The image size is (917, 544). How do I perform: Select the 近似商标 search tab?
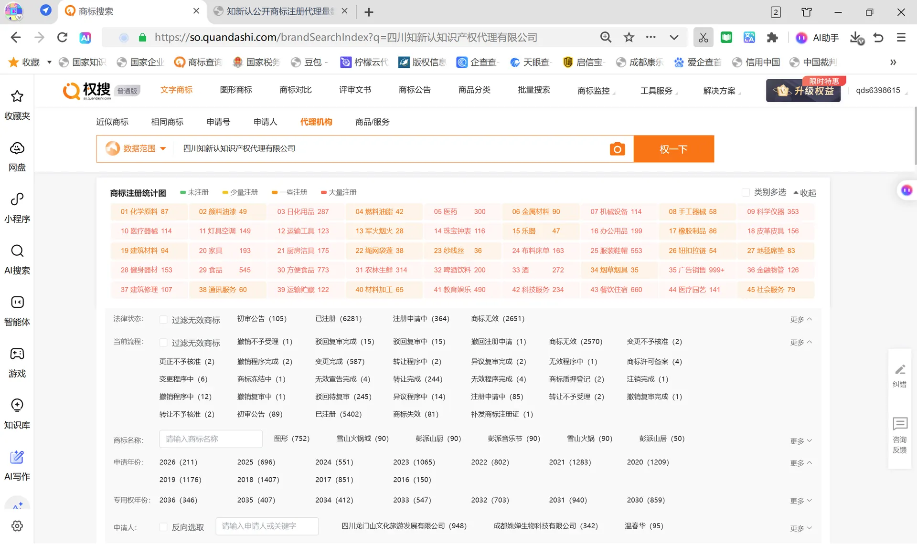point(112,122)
